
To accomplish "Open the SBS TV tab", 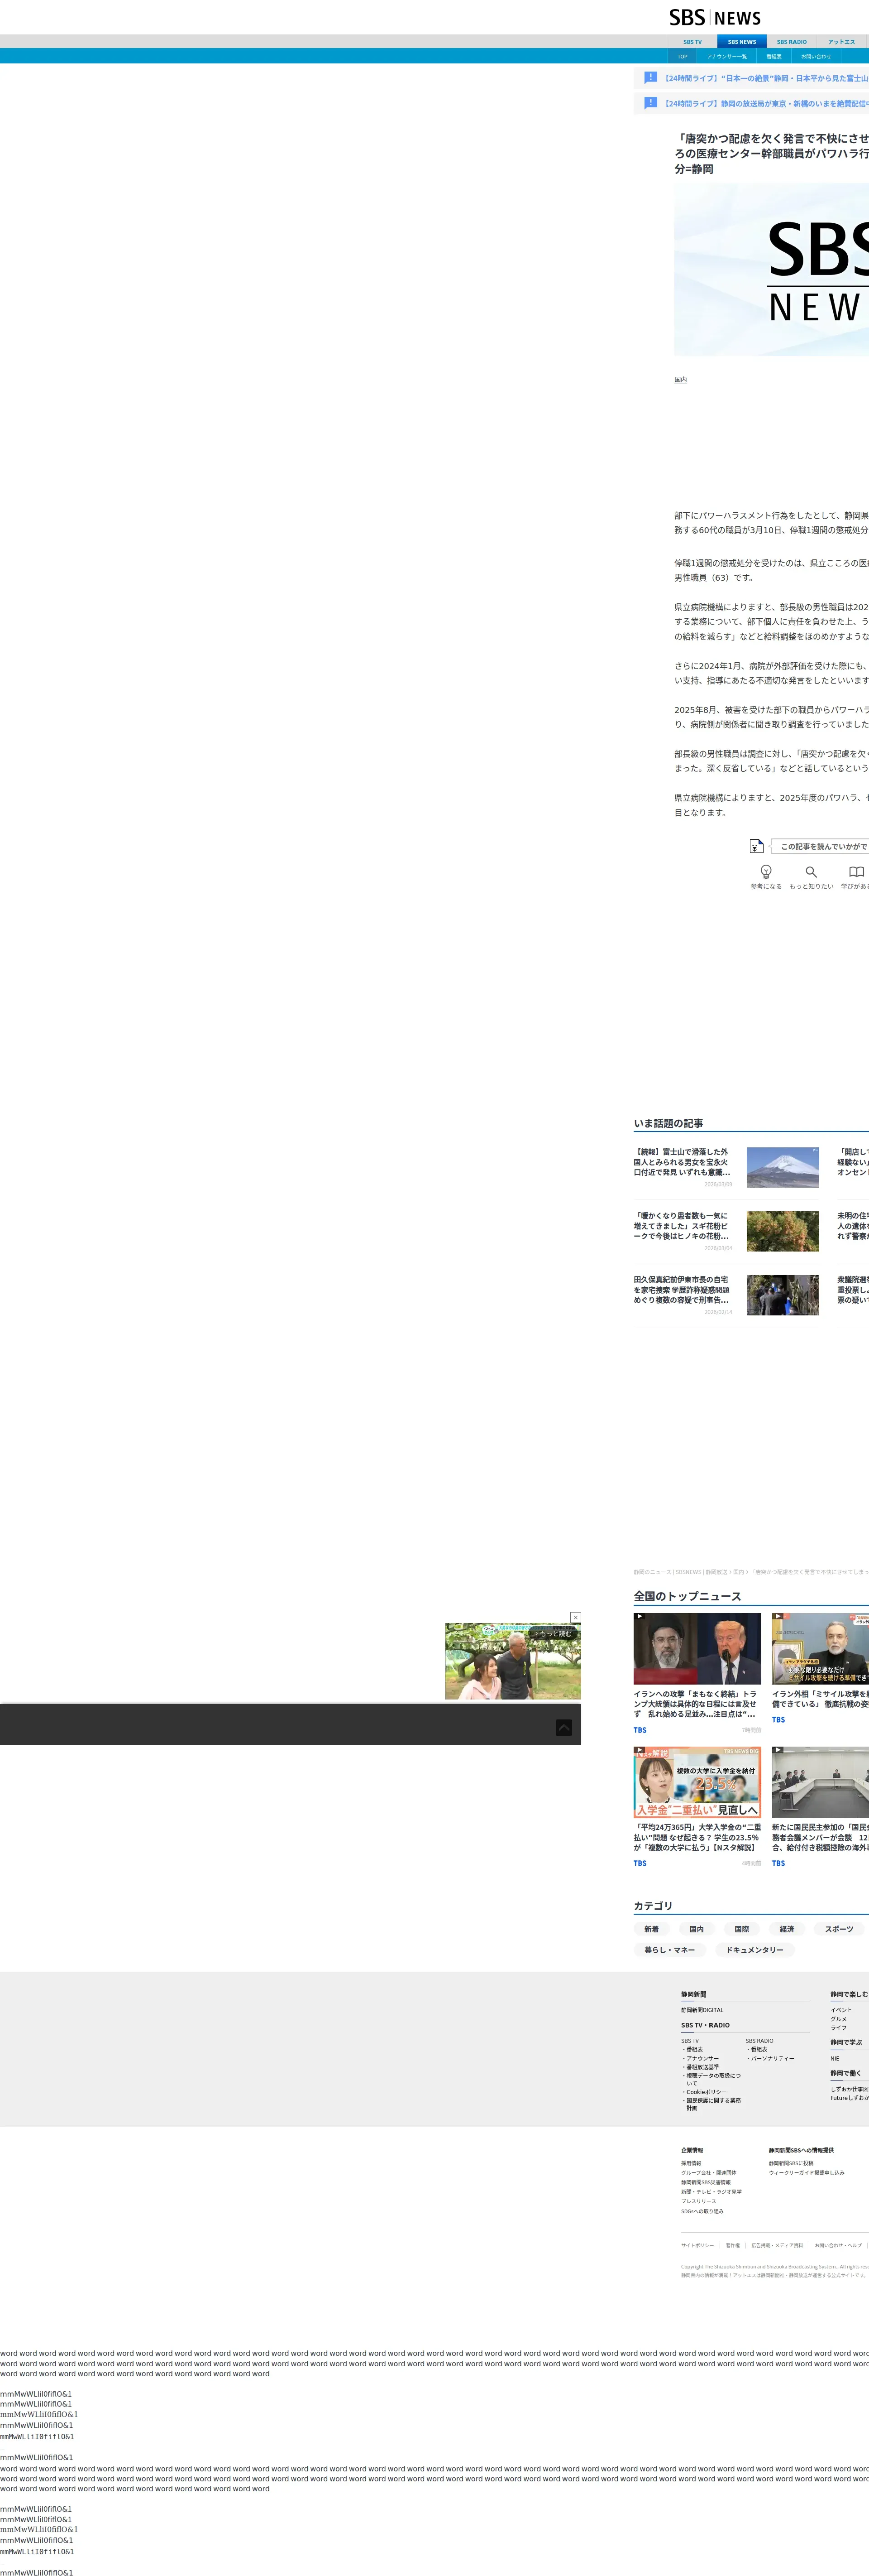I will pyautogui.click(x=692, y=42).
